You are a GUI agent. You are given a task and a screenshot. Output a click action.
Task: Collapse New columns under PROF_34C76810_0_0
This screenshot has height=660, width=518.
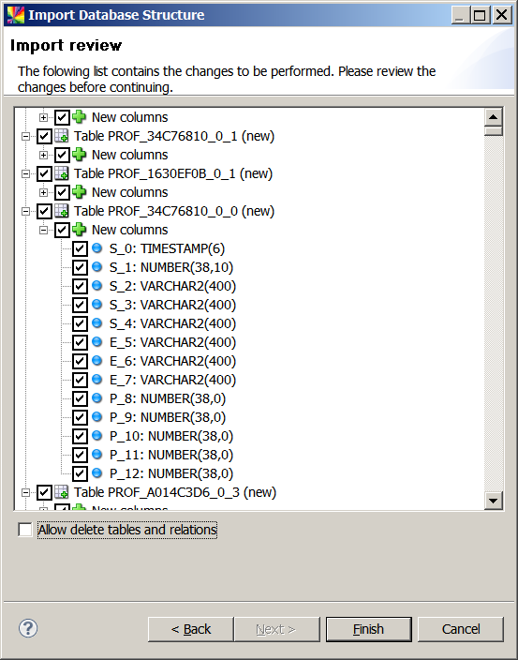click(x=44, y=230)
